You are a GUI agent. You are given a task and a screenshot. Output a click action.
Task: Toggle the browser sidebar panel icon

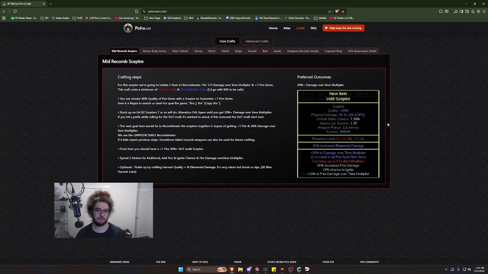[461, 11]
